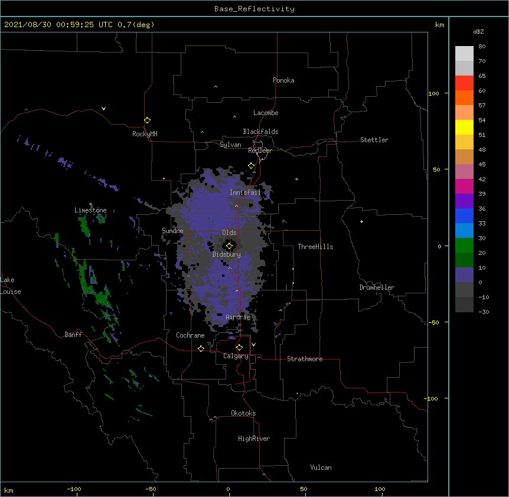
Task: Click the yellow diamond marker above RockyMH
Action: pyautogui.click(x=147, y=120)
